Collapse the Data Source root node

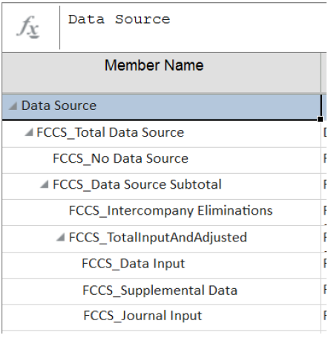(13, 106)
